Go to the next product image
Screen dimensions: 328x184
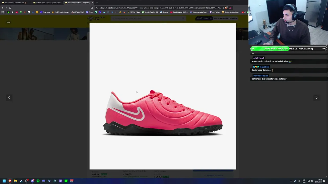click(x=316, y=98)
